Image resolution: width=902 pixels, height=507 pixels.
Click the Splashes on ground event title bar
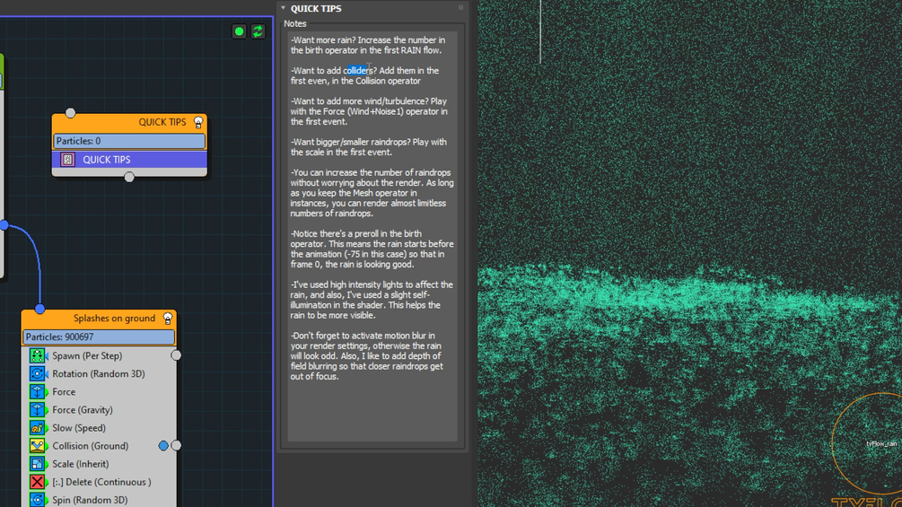click(x=99, y=319)
